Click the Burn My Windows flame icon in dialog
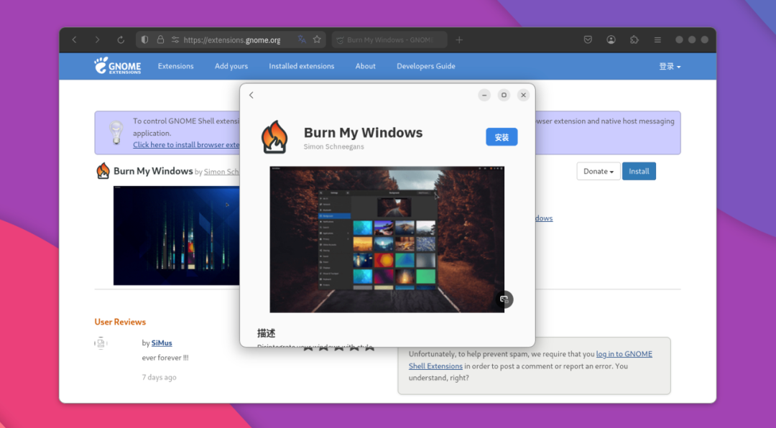 pyautogui.click(x=274, y=137)
